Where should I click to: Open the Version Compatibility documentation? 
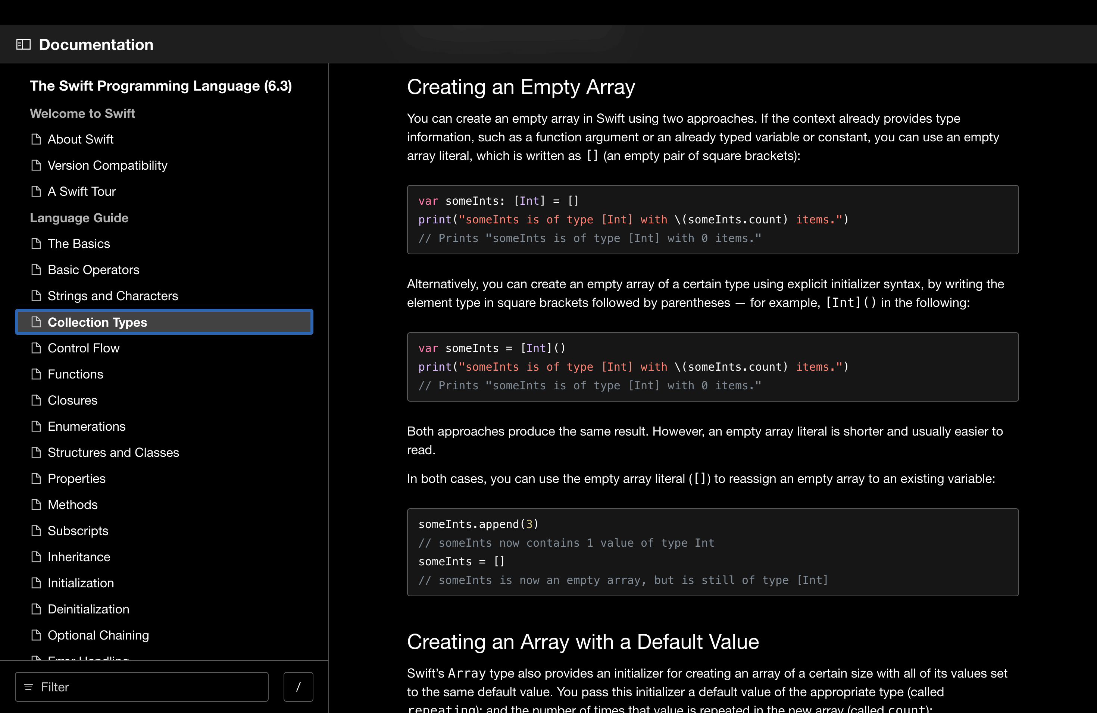point(107,165)
